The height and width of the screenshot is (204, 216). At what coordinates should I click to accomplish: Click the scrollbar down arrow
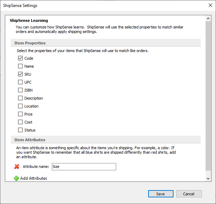click(x=208, y=178)
